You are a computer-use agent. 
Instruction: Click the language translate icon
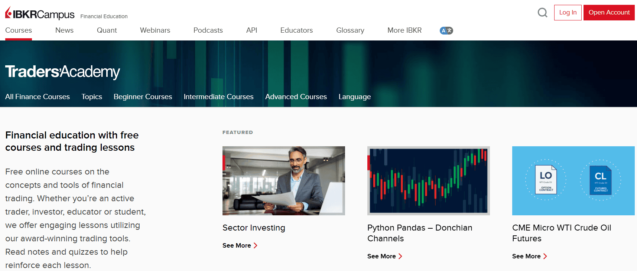[446, 30]
